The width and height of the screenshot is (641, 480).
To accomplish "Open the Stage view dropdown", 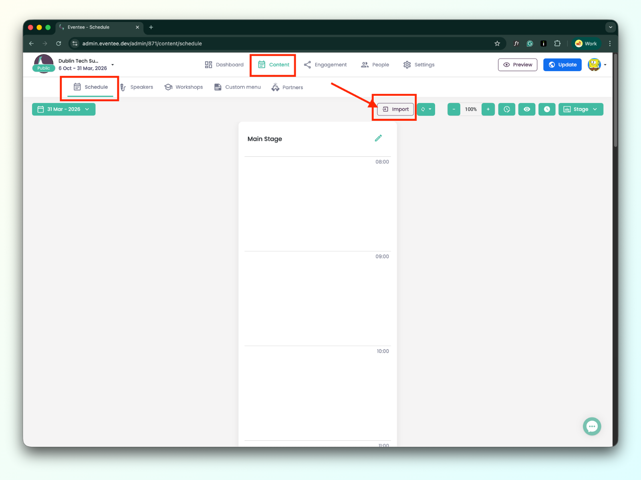I will (x=581, y=109).
